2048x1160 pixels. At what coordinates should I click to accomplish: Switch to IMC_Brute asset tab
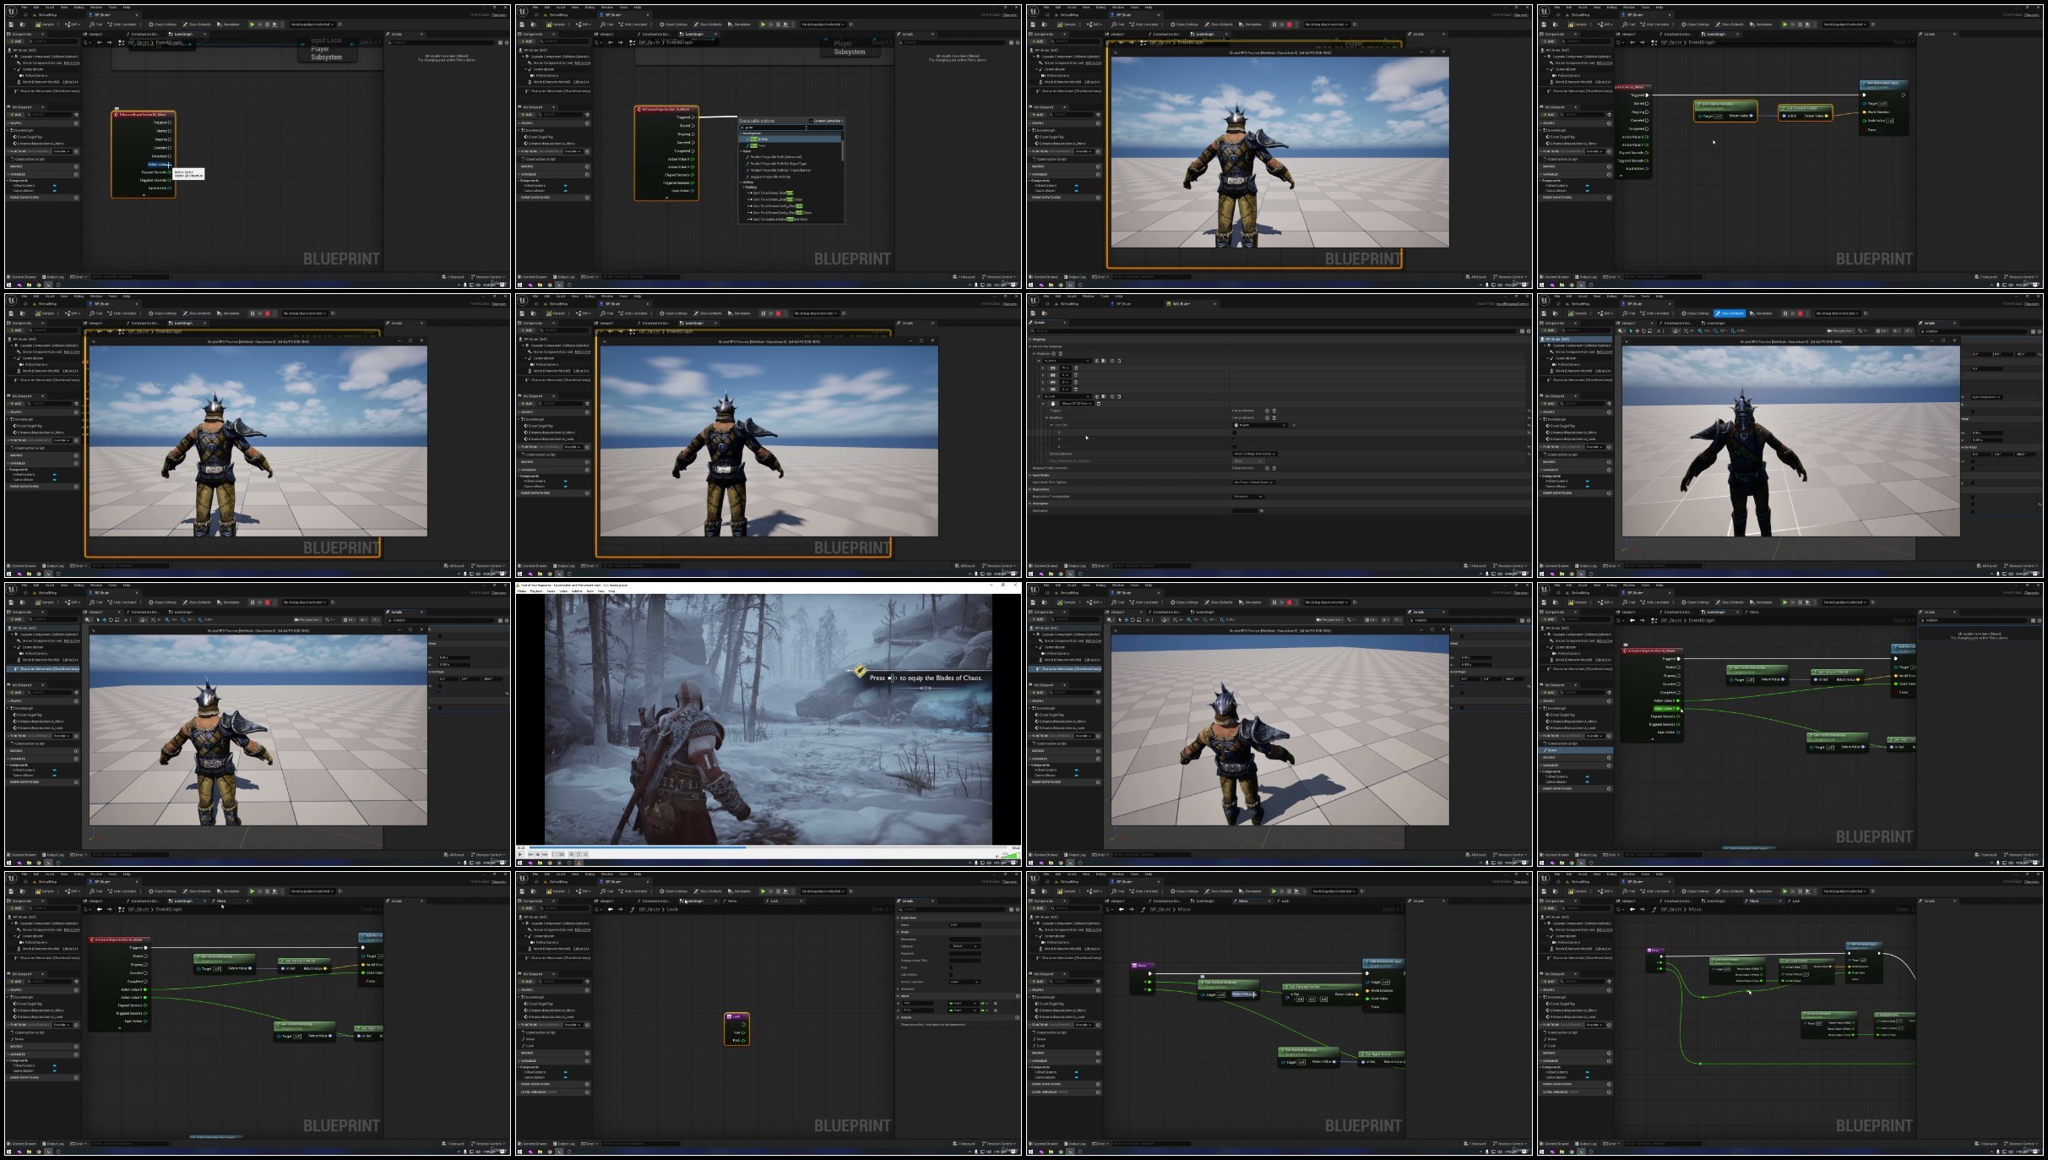click(x=1182, y=303)
